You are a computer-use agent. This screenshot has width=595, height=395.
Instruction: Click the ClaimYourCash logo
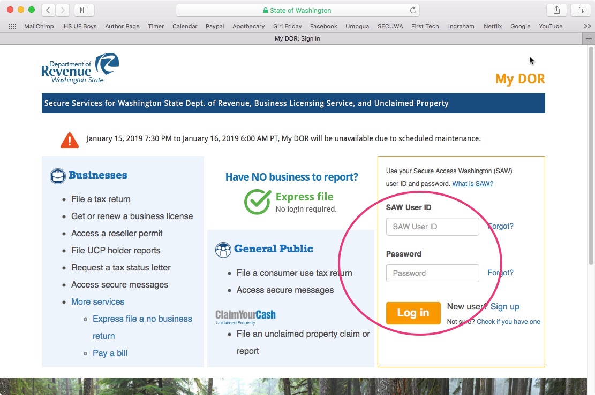245,317
